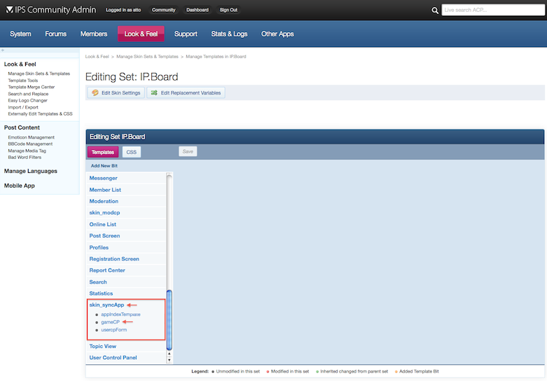This screenshot has height=381, width=547.
Task: Click Manage Templates in IP.Board breadcrumb
Action: pyautogui.click(x=216, y=57)
